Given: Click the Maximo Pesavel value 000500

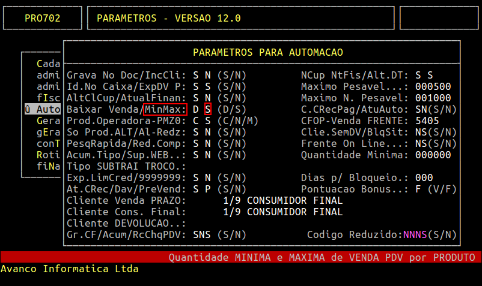Looking at the screenshot, I should point(433,87).
